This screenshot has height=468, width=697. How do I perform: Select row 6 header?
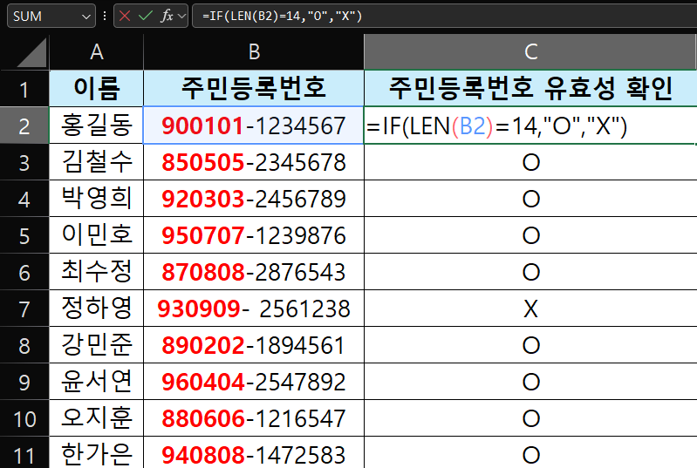pyautogui.click(x=24, y=272)
